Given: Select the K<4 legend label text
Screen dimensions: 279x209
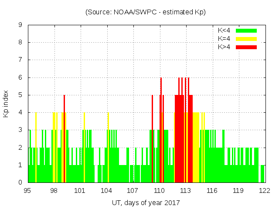Looking at the screenshot, I should (x=225, y=30).
